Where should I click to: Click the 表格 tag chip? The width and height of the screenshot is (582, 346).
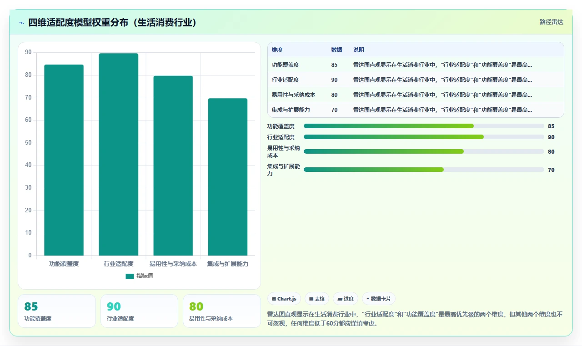(x=317, y=299)
